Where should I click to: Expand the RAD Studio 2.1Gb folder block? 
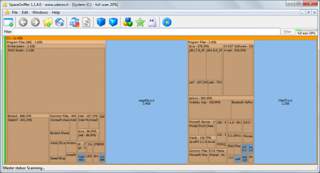[56, 80]
